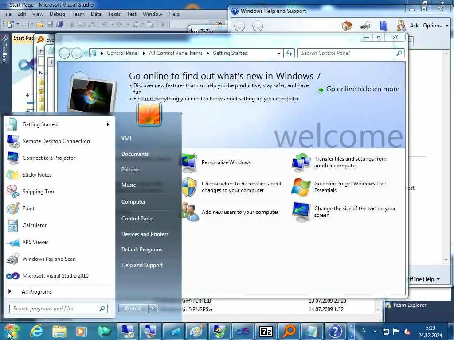
Task: Open Internet Explorer from the taskbar
Action: pos(36,331)
